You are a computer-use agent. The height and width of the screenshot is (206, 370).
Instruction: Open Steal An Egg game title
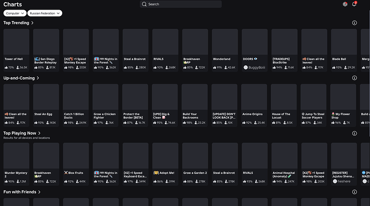pos(43,114)
